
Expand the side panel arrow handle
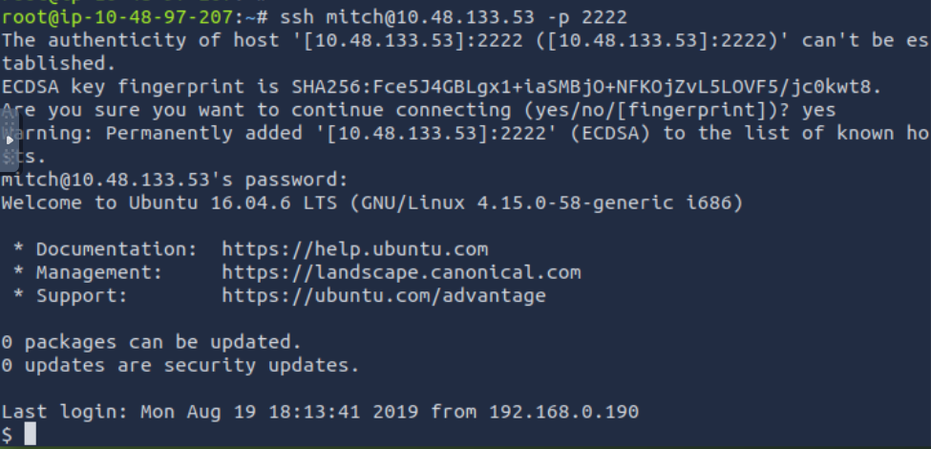point(10,139)
